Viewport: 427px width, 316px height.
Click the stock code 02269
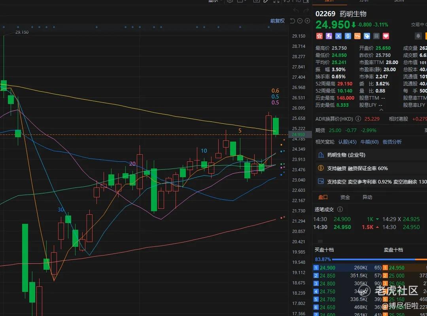click(x=325, y=14)
